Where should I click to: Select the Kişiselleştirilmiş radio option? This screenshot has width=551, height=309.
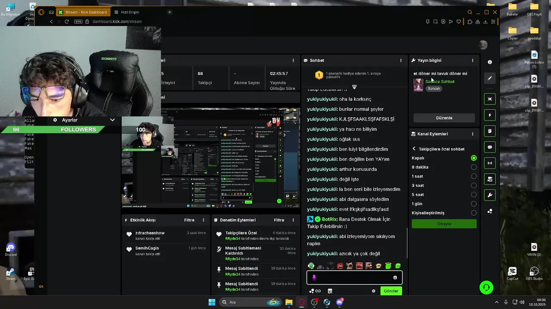(x=474, y=213)
